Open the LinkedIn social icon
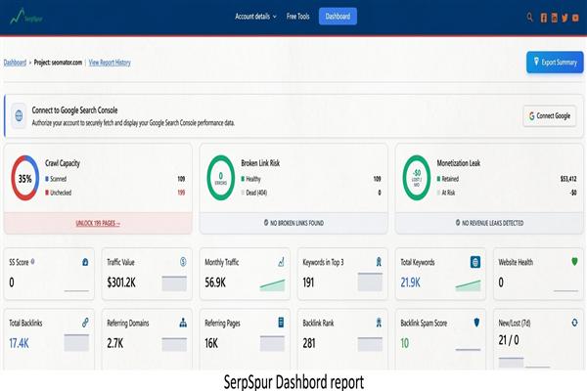 click(555, 18)
